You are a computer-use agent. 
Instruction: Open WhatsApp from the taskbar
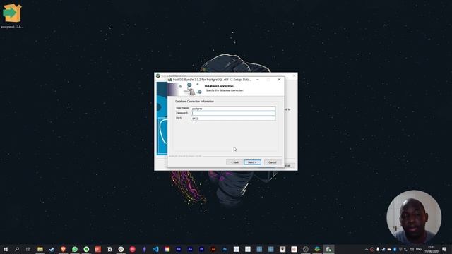[x=75, y=249]
